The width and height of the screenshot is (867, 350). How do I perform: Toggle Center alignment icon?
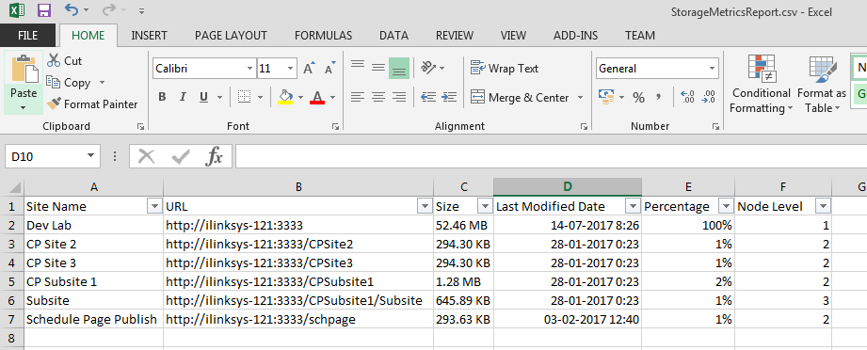click(x=378, y=97)
